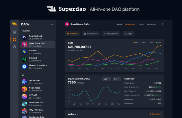This screenshot has height=118, width=182.
Task: Expand the Squid Game DAO header chevron
Action: pos(90,24)
